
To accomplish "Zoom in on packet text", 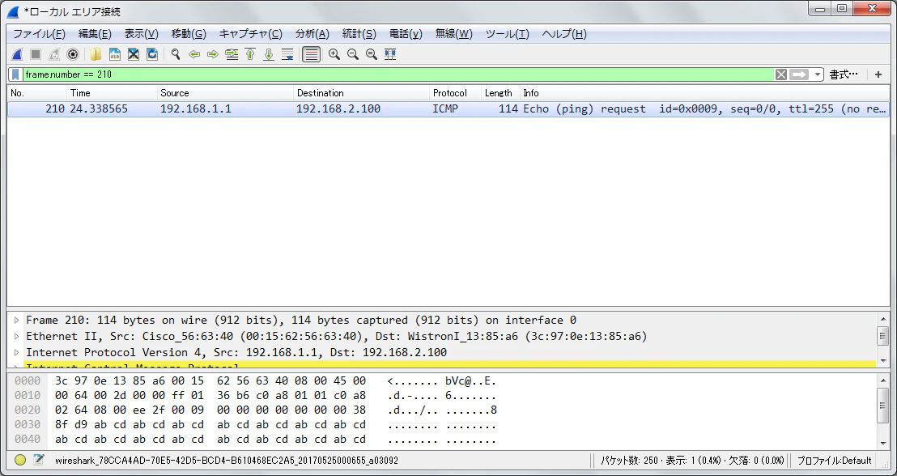I will [x=334, y=54].
